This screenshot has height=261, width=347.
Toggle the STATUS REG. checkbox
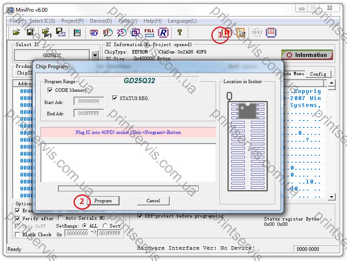[115, 98]
